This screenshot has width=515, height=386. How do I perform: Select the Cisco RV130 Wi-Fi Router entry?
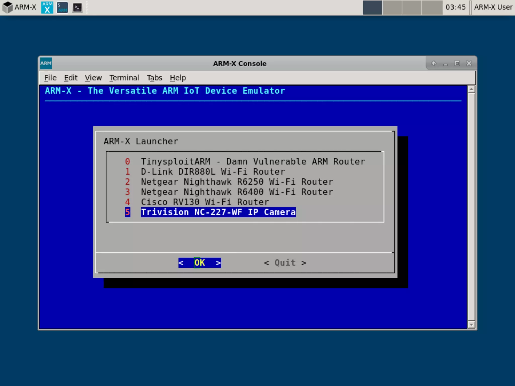[x=205, y=202]
